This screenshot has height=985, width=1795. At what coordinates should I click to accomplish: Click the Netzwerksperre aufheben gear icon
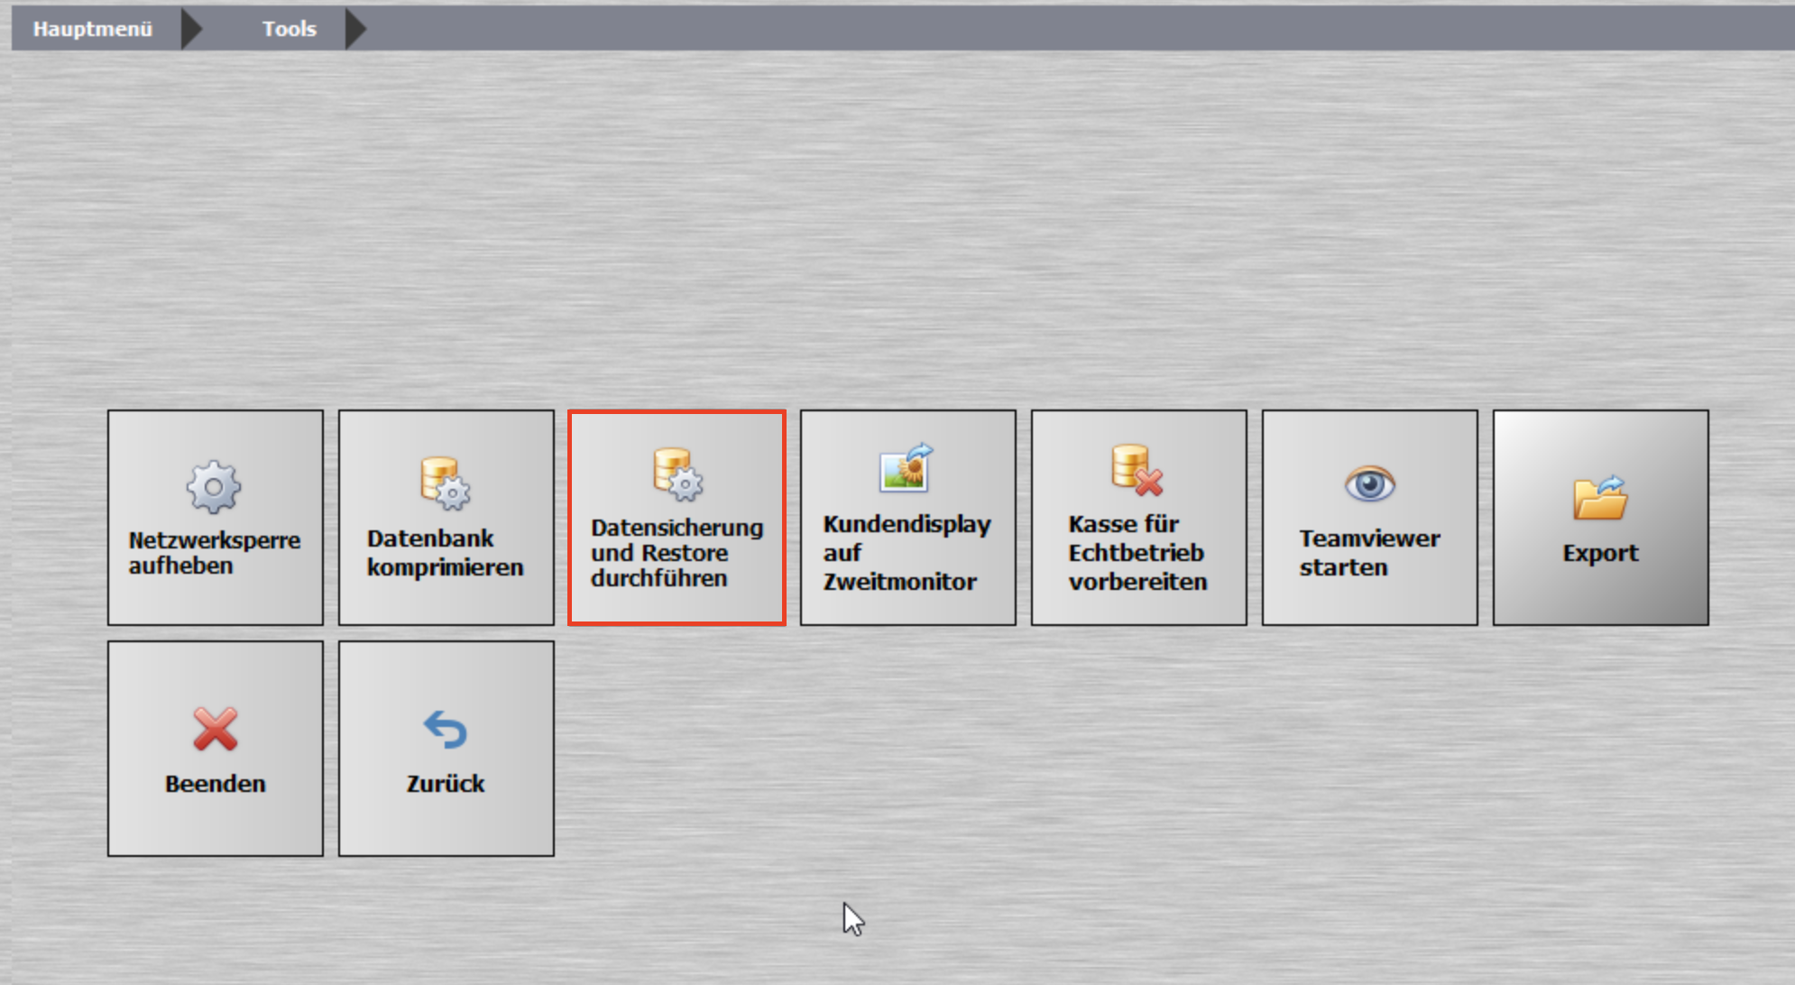click(x=214, y=487)
